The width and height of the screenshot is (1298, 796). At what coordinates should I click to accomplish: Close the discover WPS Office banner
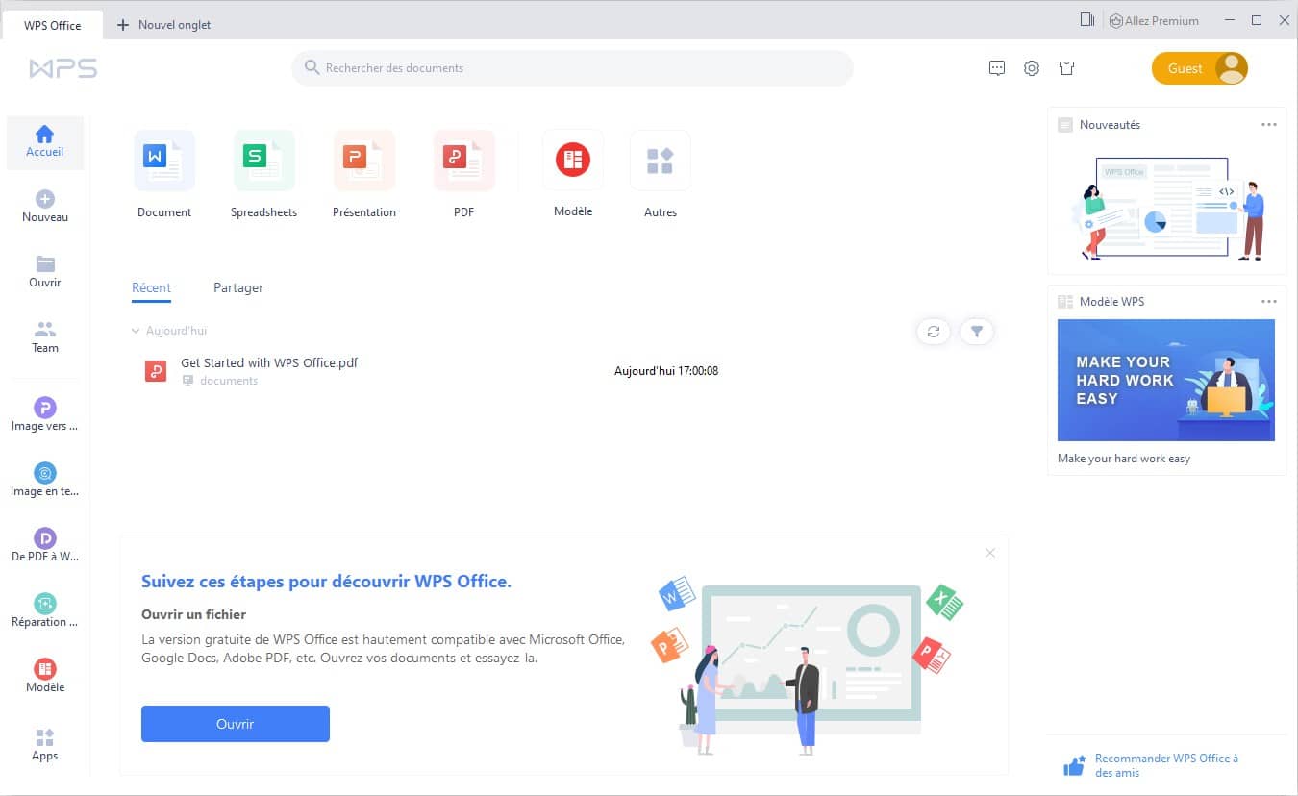click(990, 553)
